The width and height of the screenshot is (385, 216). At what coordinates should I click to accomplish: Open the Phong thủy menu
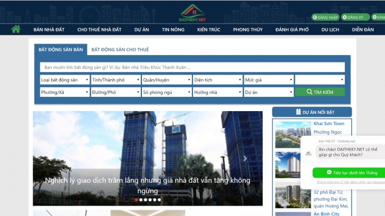[248, 30]
